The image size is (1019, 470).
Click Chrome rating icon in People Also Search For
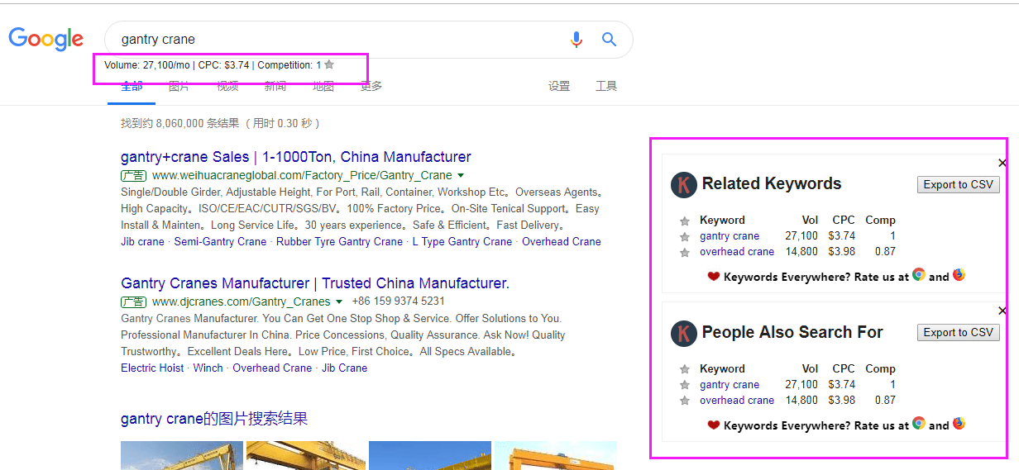pyautogui.click(x=918, y=424)
